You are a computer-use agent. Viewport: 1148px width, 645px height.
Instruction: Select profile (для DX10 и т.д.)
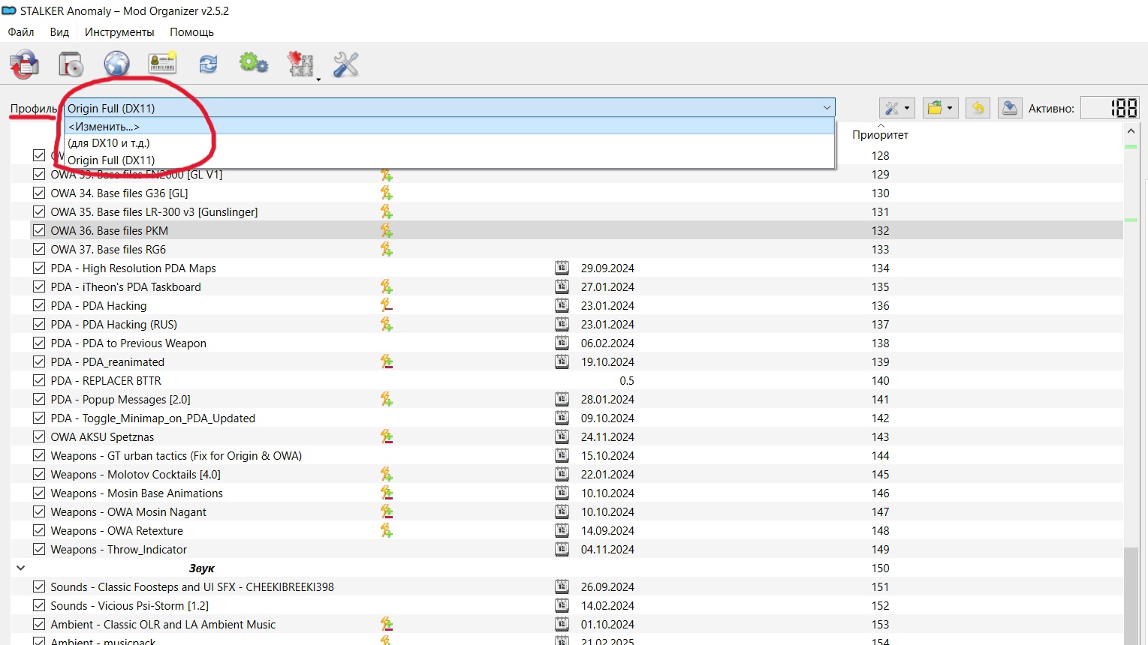pos(450,143)
